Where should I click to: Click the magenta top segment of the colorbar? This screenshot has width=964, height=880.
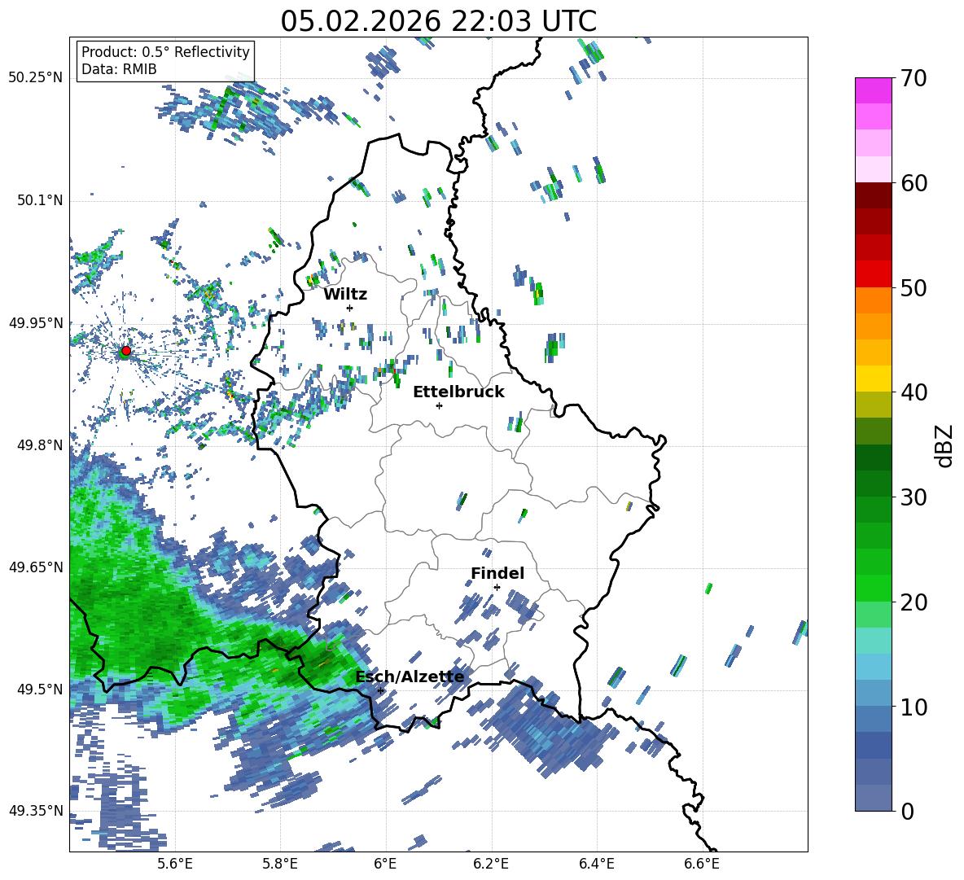click(873, 91)
